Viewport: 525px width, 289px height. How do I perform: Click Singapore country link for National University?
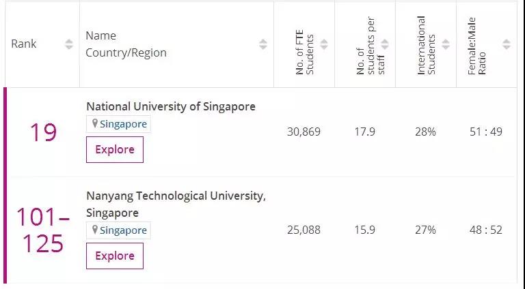coord(123,124)
